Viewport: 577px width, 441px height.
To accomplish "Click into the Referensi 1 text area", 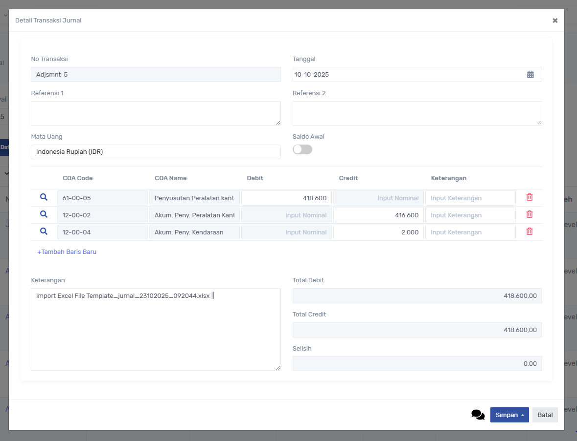I will pos(156,113).
